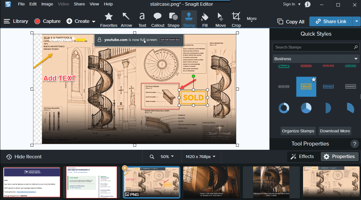Select the 'Add TEXT' object on canvas
The width and height of the screenshot is (361, 200).
pos(59,78)
